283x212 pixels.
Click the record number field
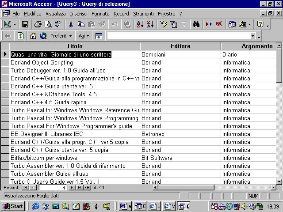coord(53,188)
